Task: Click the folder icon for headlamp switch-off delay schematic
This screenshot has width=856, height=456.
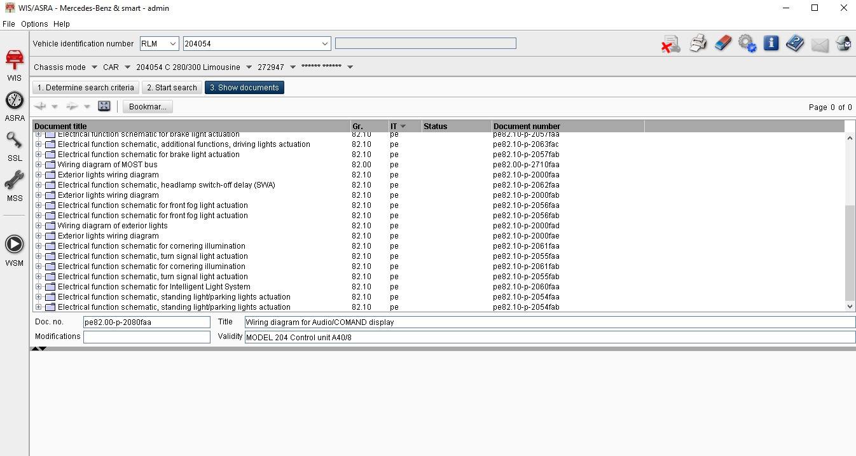Action: [x=50, y=185]
